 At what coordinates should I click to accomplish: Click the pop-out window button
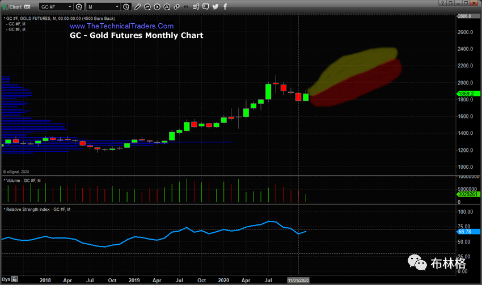450,3
